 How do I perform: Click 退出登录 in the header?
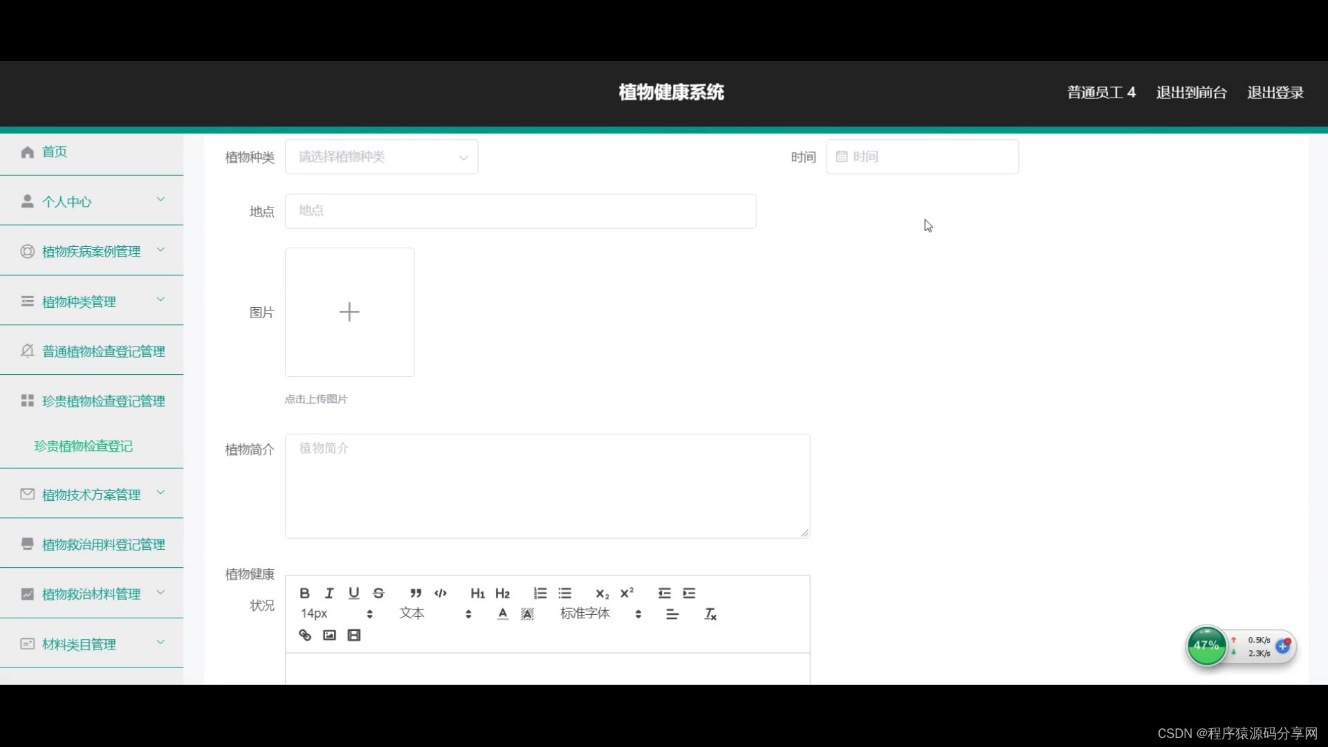pos(1275,92)
